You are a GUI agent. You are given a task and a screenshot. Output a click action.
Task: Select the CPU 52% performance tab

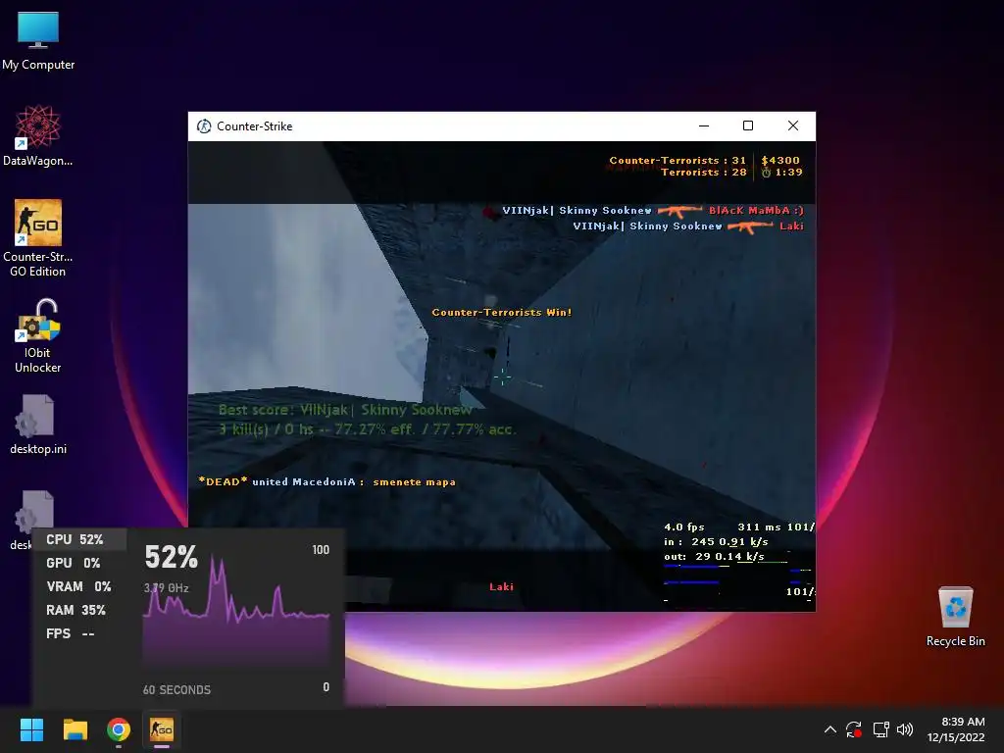pos(79,540)
